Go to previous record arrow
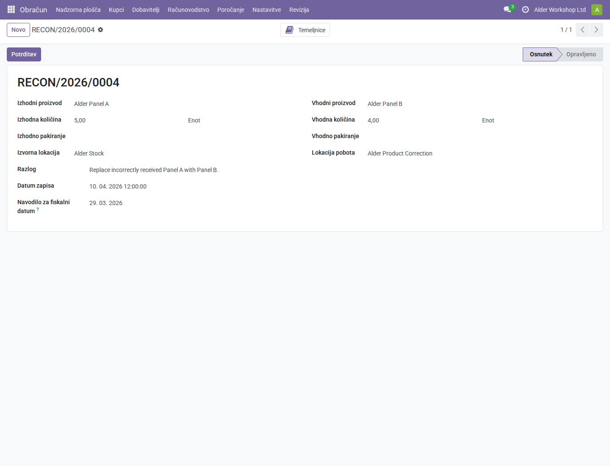This screenshot has width=610, height=466. (x=582, y=30)
